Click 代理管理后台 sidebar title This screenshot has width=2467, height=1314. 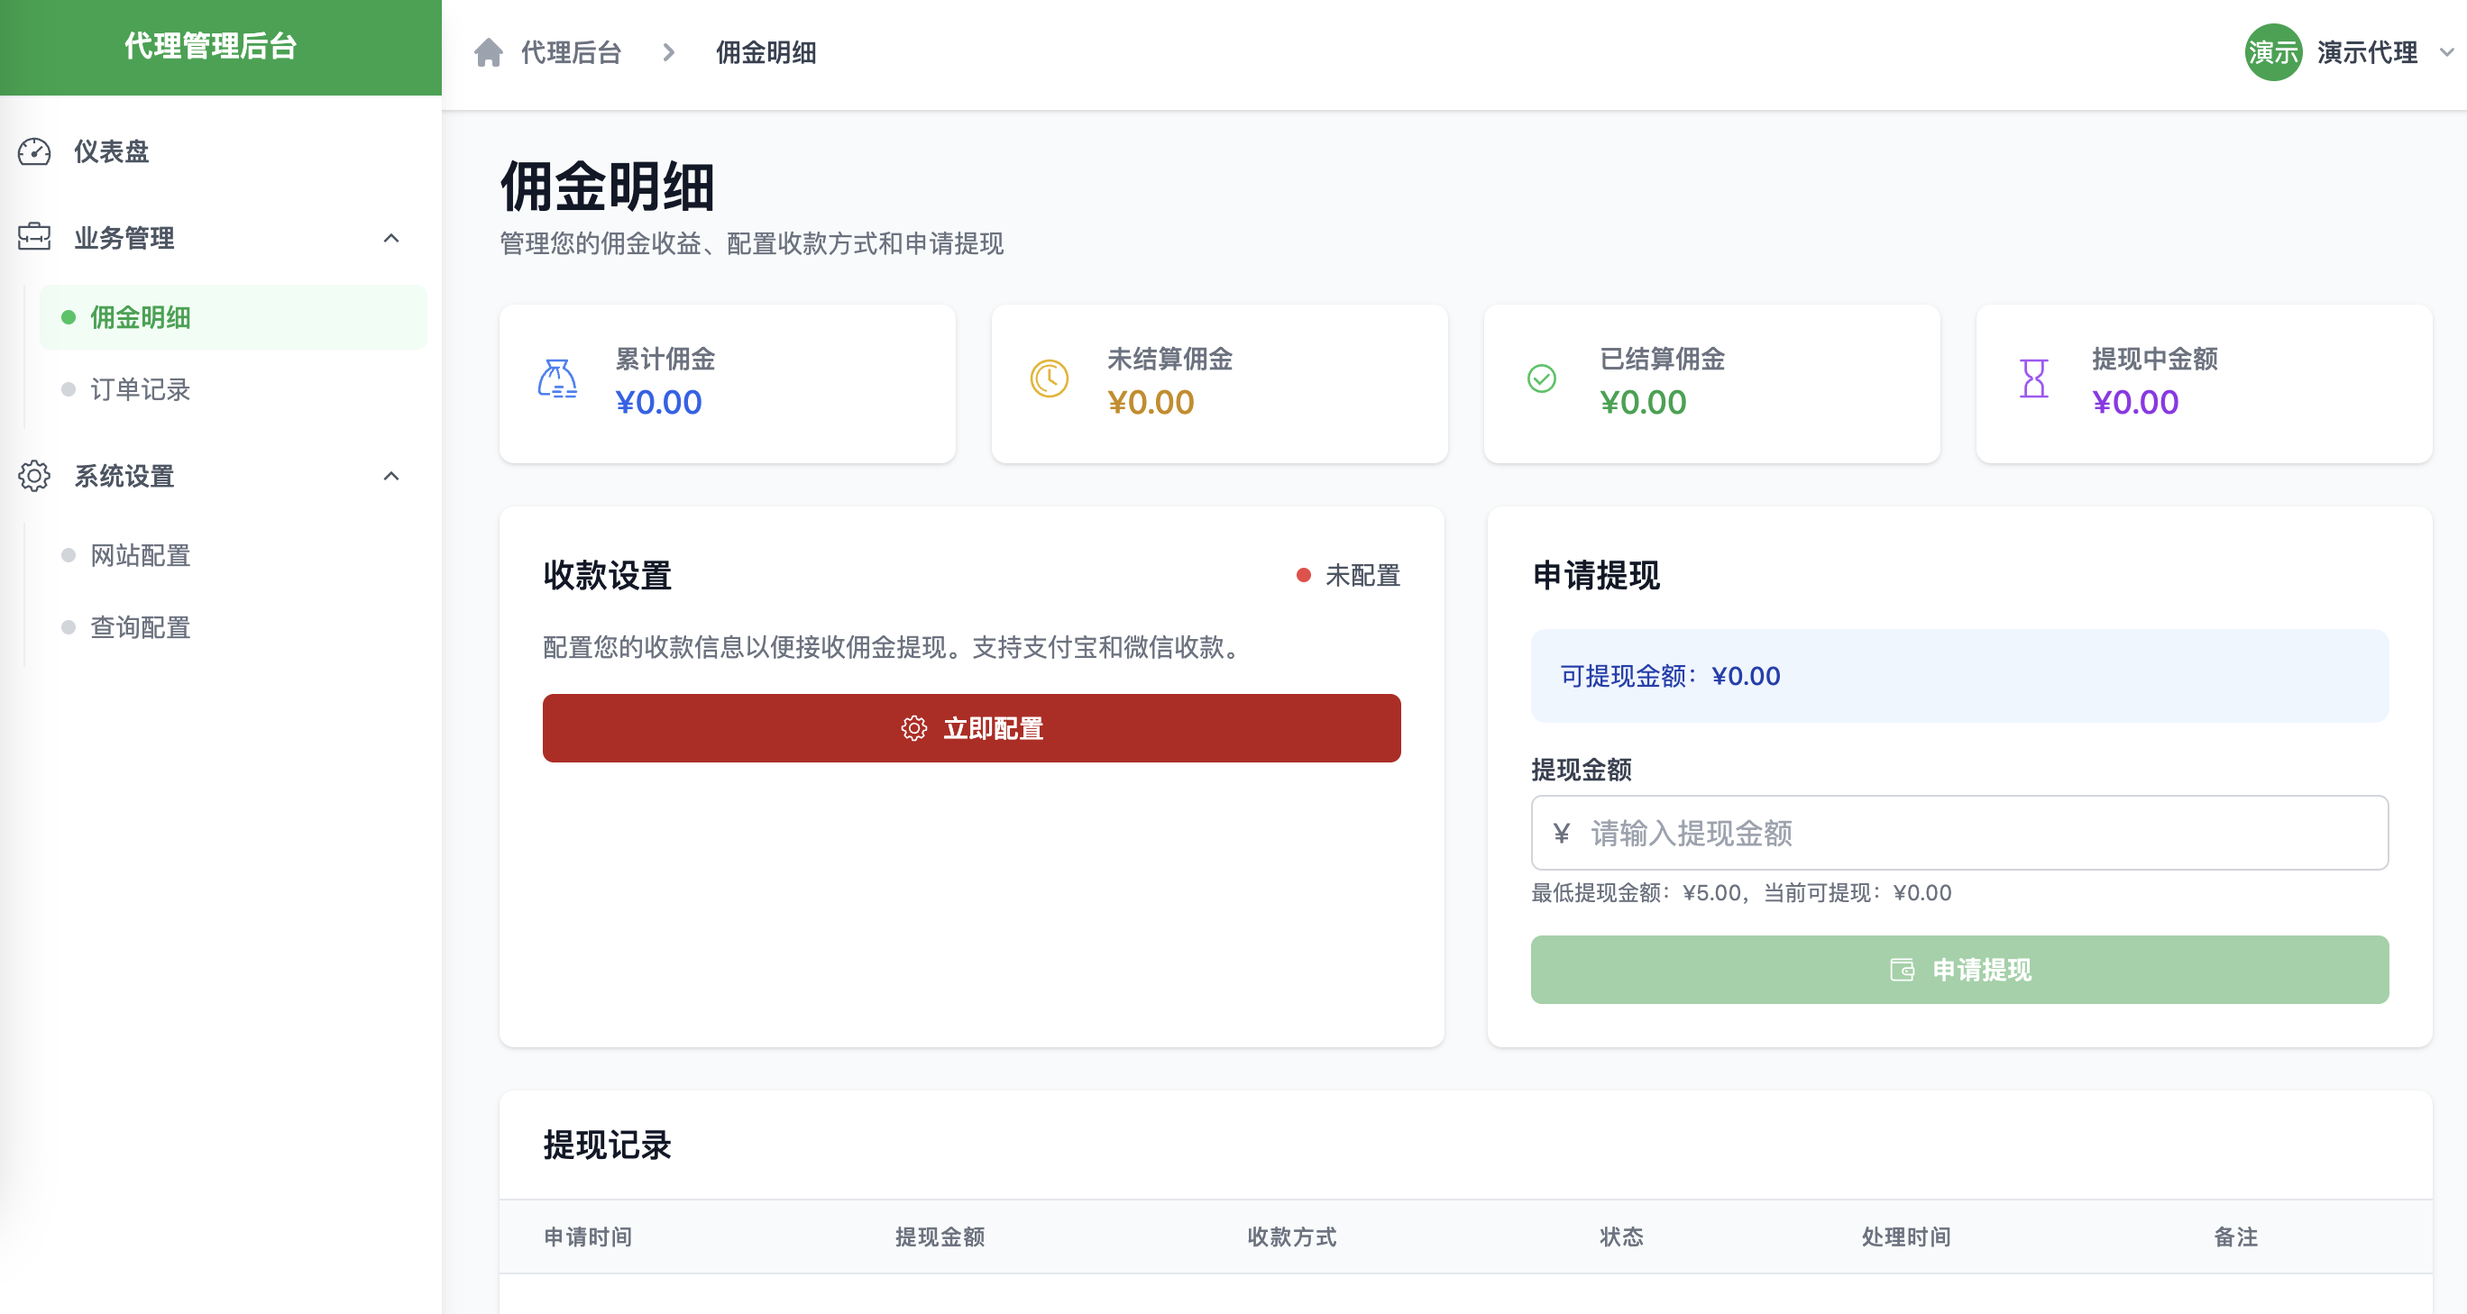click(x=211, y=46)
